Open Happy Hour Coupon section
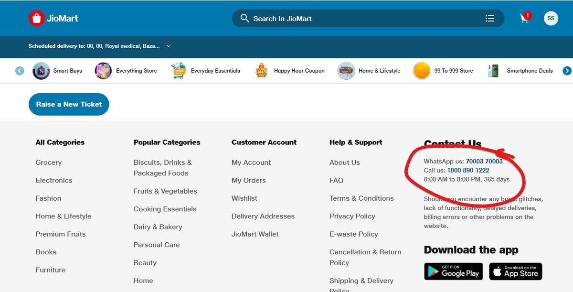Screen dimensions: 573x292 (x=299, y=71)
